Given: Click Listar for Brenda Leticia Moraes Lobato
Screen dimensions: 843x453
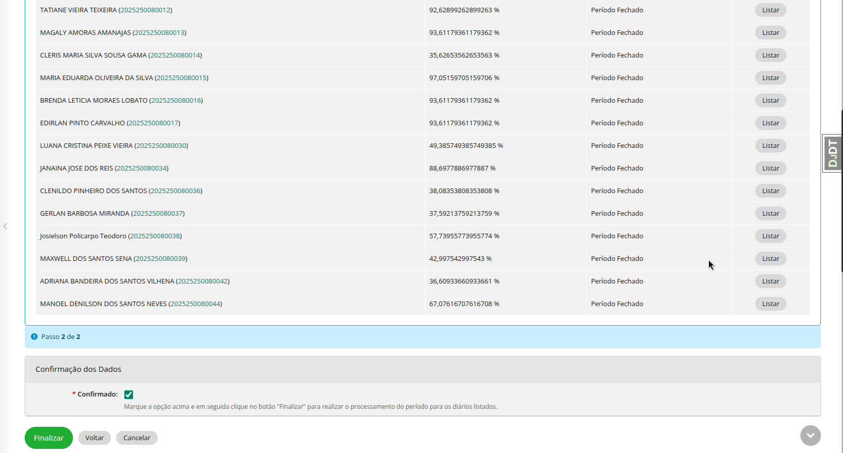Looking at the screenshot, I should coord(771,100).
